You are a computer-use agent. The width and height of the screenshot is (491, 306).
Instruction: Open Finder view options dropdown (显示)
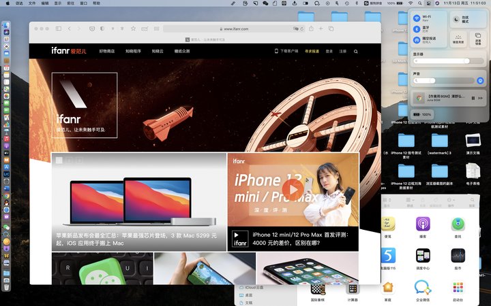pyautogui.click(x=387, y=201)
